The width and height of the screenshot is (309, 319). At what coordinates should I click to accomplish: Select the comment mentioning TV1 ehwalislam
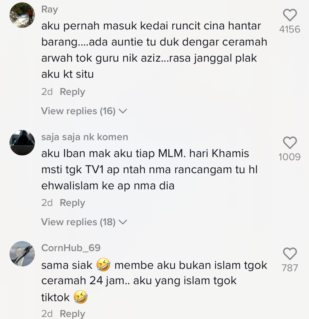tap(149, 169)
